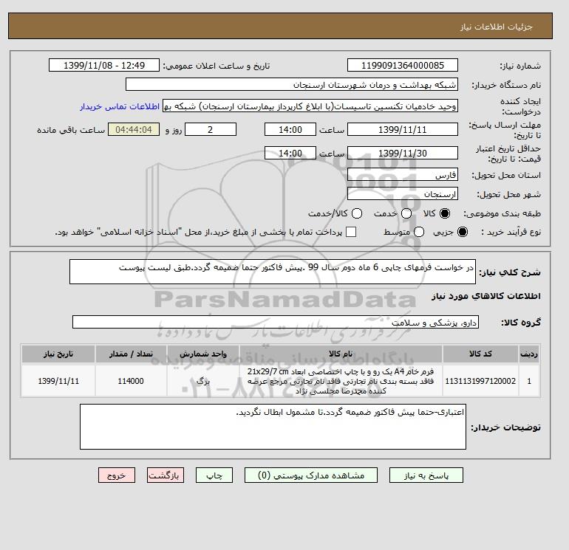Select the خدمت radio button

[x=406, y=213]
